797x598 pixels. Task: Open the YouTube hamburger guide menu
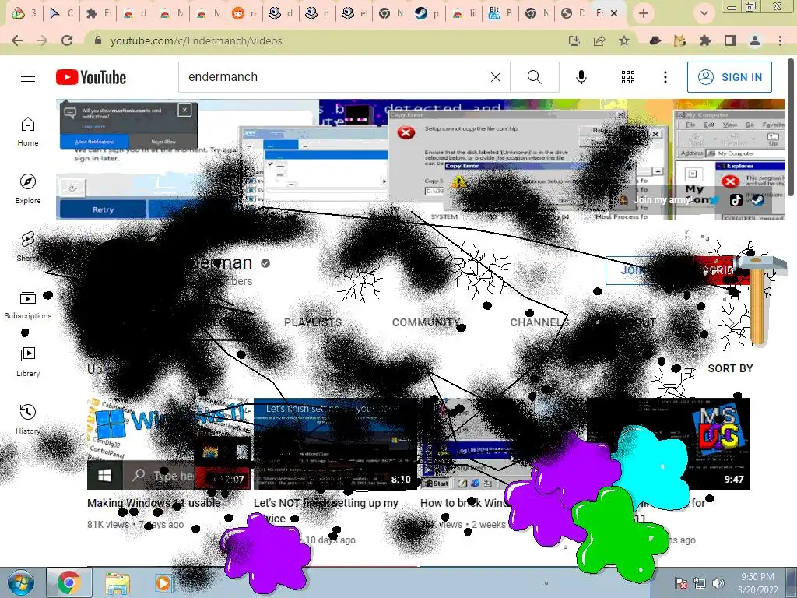28,77
